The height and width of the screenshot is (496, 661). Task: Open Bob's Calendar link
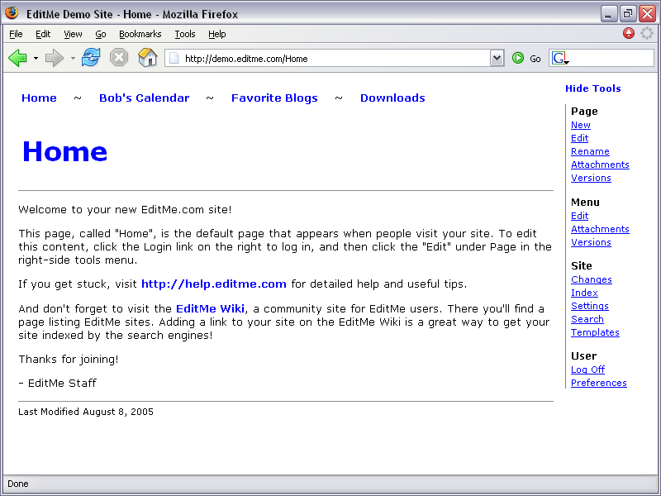[x=144, y=98]
